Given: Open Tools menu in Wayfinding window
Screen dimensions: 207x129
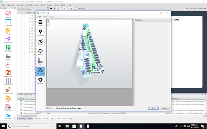Looking at the screenshot, I should click(x=52, y=17).
